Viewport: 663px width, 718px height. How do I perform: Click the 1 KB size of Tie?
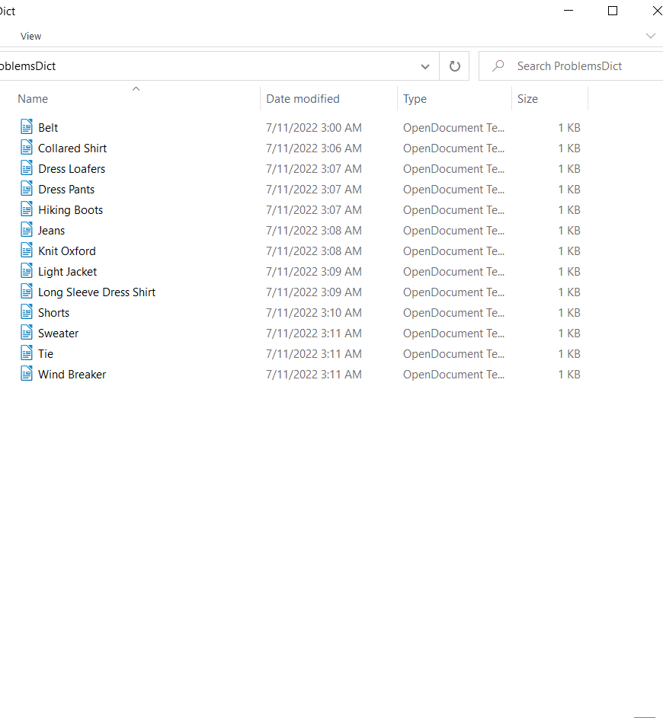click(569, 354)
